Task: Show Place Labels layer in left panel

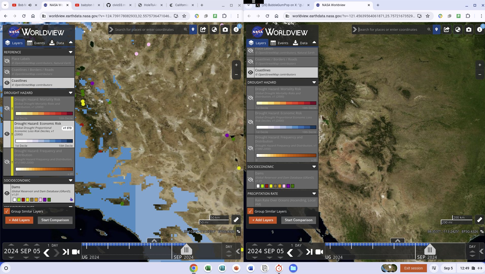Action: click(x=7, y=61)
